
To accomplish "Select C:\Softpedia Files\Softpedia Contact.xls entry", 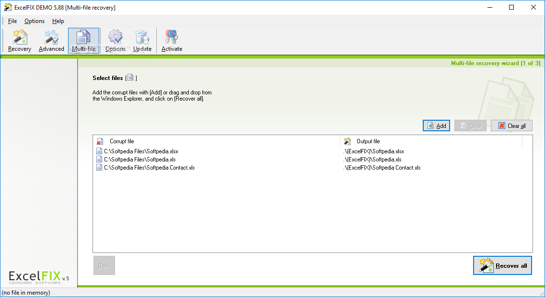I will (x=150, y=168).
